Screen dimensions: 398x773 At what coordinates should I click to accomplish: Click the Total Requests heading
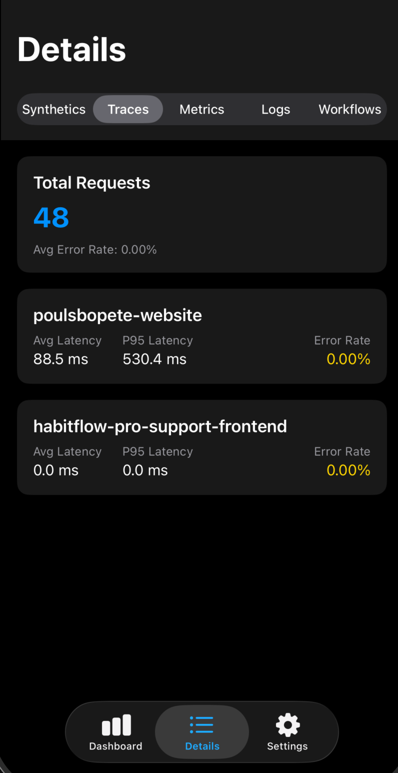[x=91, y=183]
